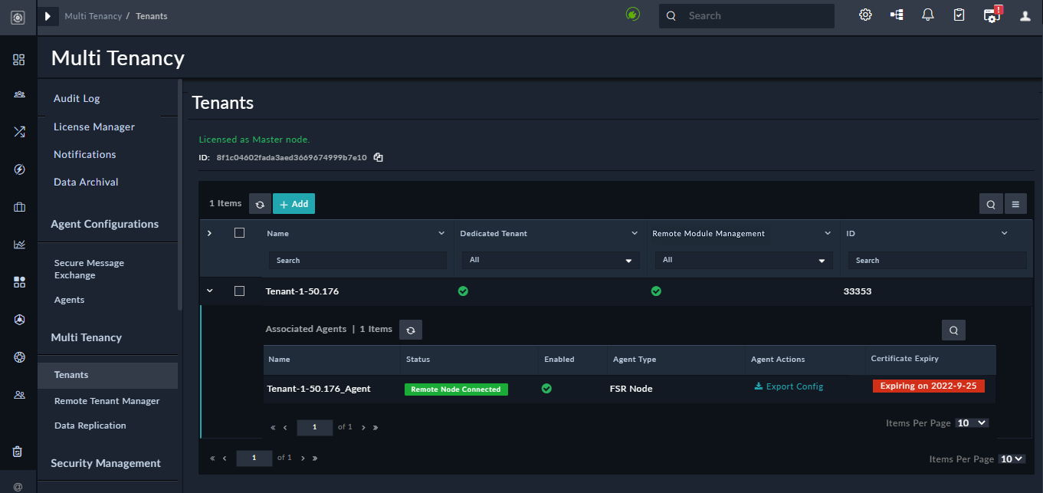Screen dimensions: 1043x493
Task: Select the checkbox for Tenant-1-50.176 row
Action: click(239, 291)
